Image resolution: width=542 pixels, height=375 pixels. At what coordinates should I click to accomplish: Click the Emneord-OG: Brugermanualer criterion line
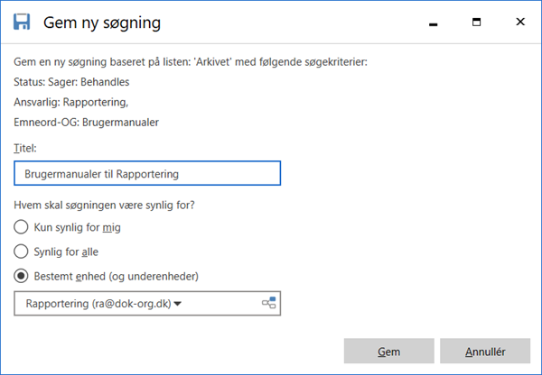click(x=86, y=123)
